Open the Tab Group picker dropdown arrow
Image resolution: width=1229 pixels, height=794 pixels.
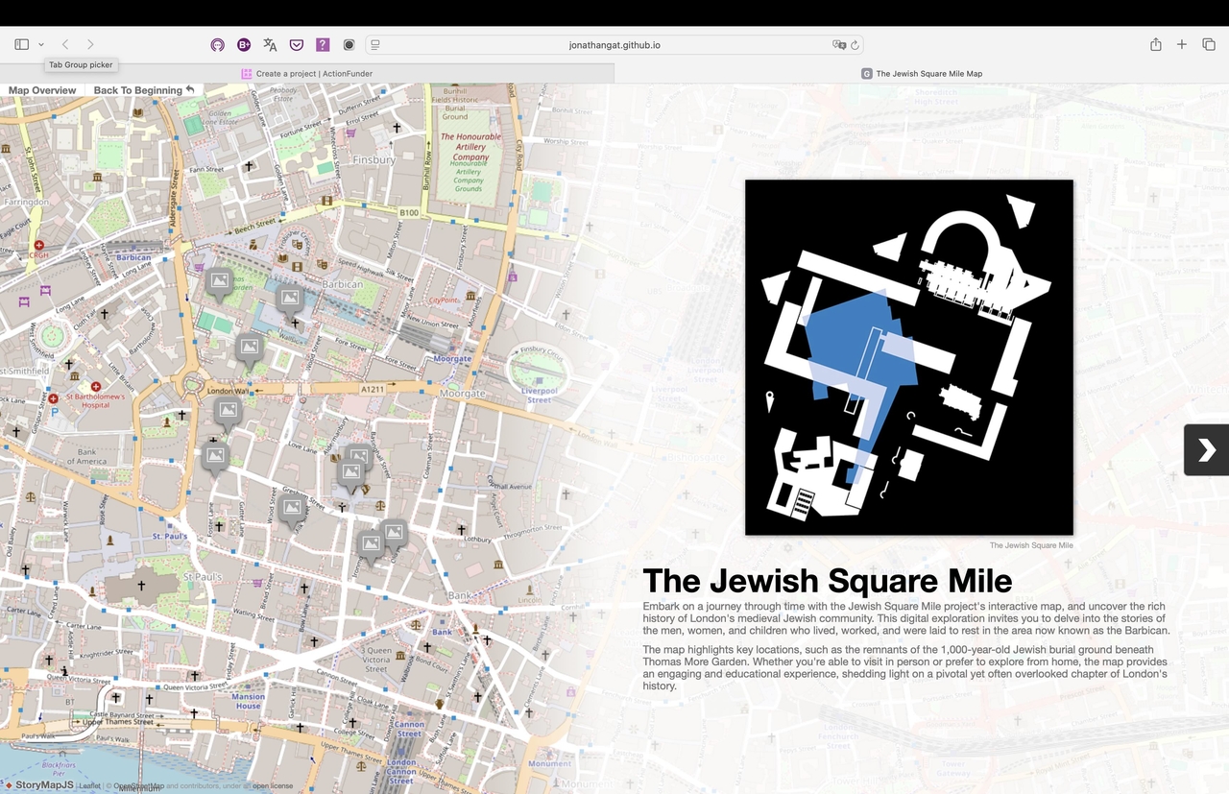(41, 44)
